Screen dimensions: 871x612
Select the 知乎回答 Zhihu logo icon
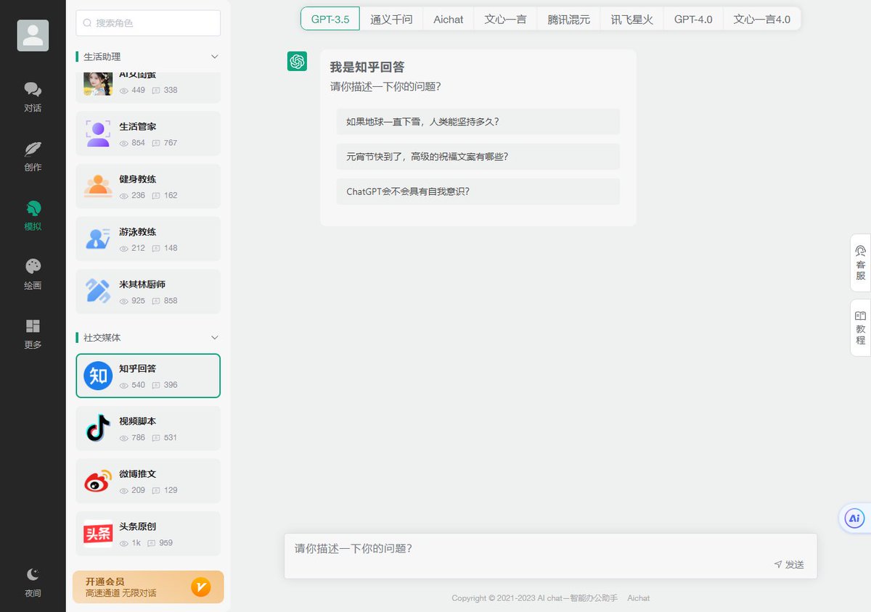(x=98, y=376)
